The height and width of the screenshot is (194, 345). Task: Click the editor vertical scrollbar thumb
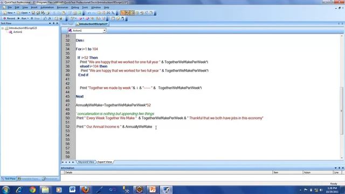pos(342,110)
